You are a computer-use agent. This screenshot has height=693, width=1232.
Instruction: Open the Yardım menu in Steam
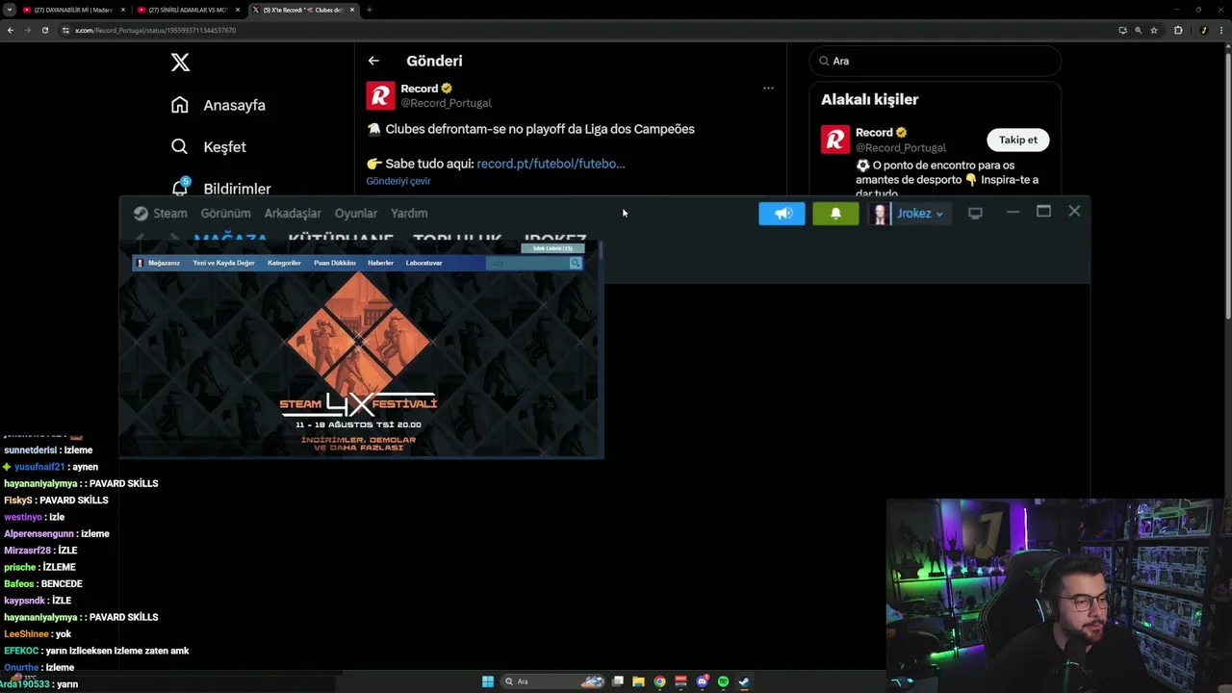[x=409, y=214]
